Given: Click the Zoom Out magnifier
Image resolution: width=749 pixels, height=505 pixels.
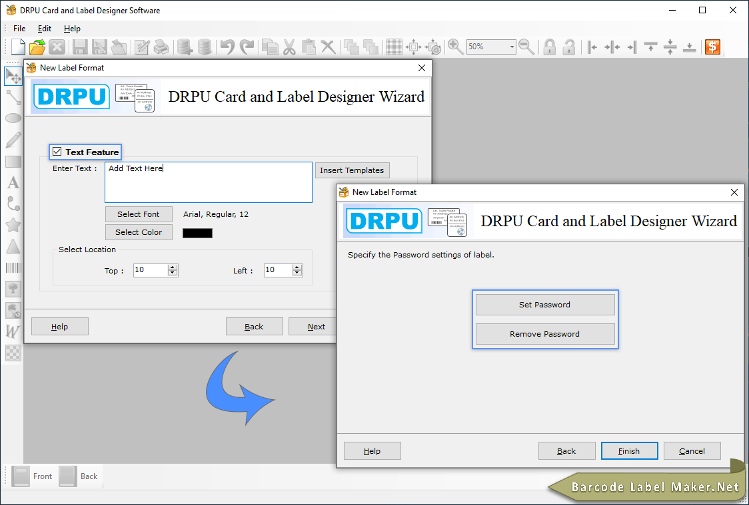Looking at the screenshot, I should coord(526,47).
